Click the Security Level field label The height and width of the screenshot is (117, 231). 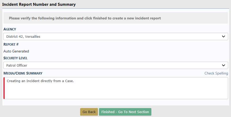tap(15, 58)
